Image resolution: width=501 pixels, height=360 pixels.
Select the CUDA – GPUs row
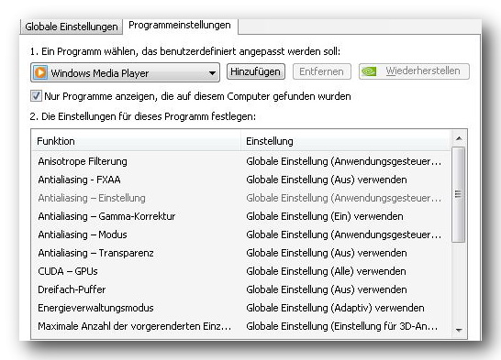[241, 271]
